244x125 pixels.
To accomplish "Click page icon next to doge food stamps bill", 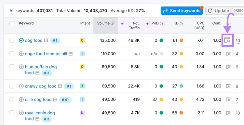I will tap(71, 54).
